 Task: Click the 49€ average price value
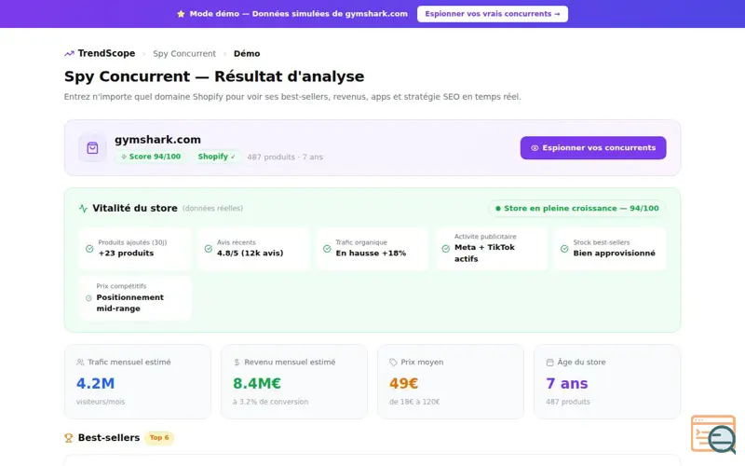[x=404, y=383]
